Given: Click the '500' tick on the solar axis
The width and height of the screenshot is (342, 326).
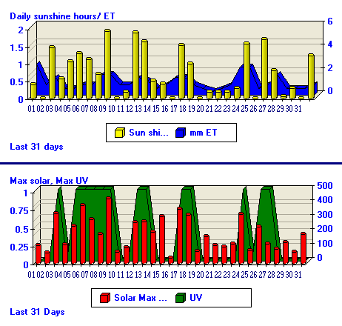Looking at the screenshot, I should [325, 185].
